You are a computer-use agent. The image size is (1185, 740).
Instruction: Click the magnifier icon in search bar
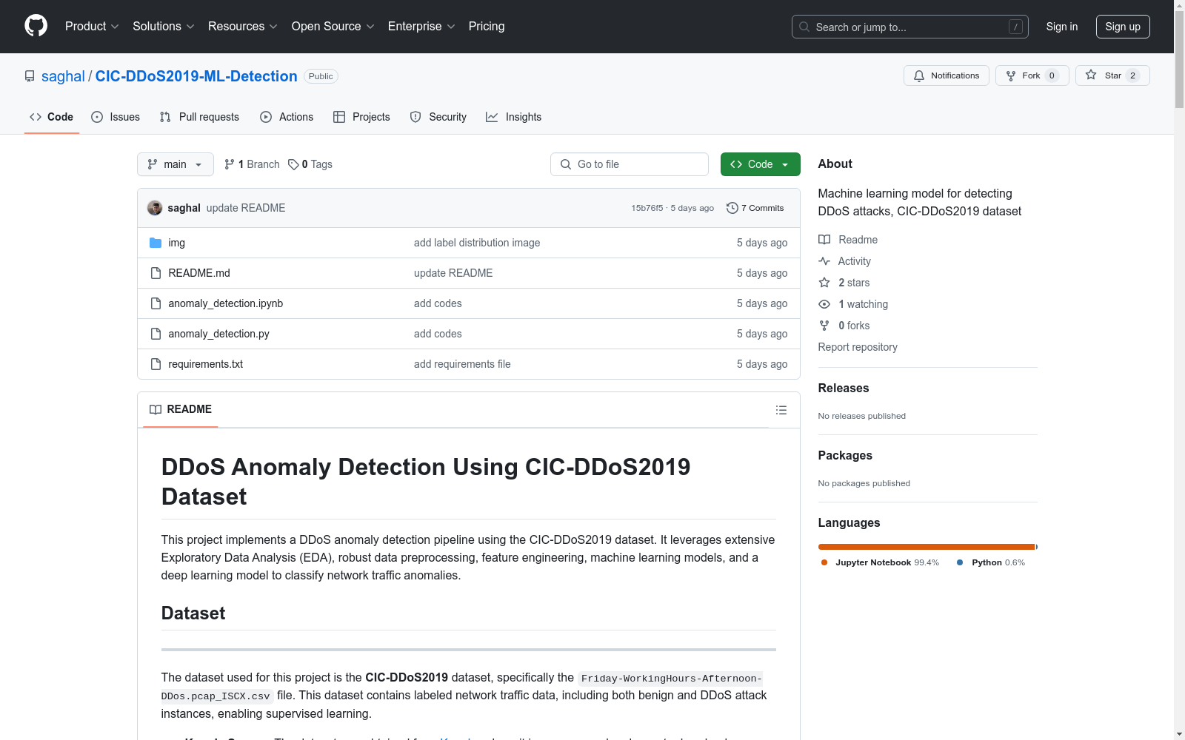(804, 27)
